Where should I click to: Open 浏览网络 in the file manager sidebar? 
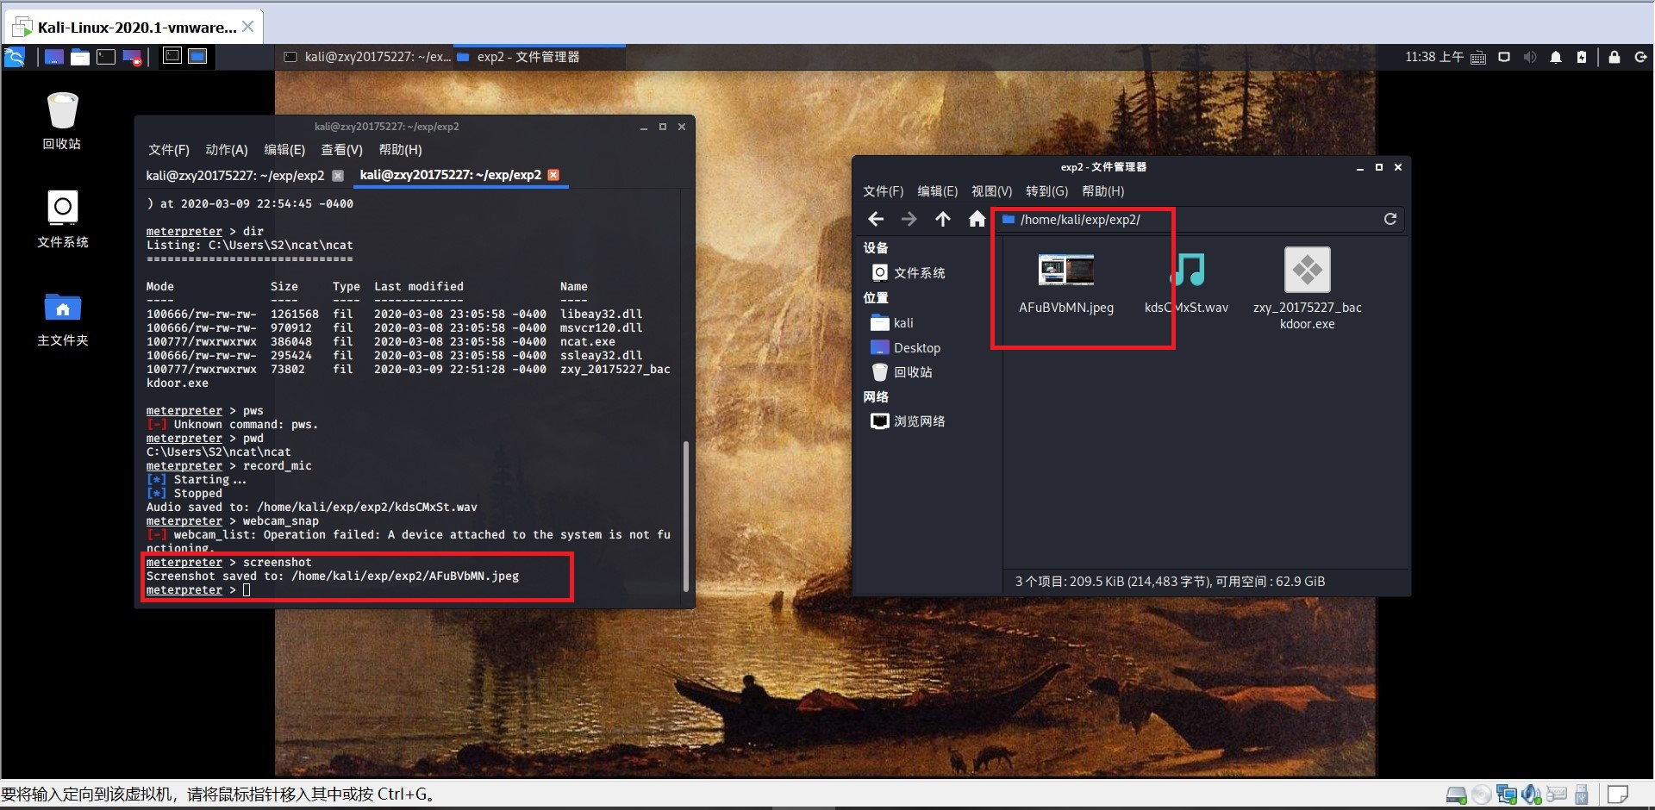pyautogui.click(x=909, y=421)
